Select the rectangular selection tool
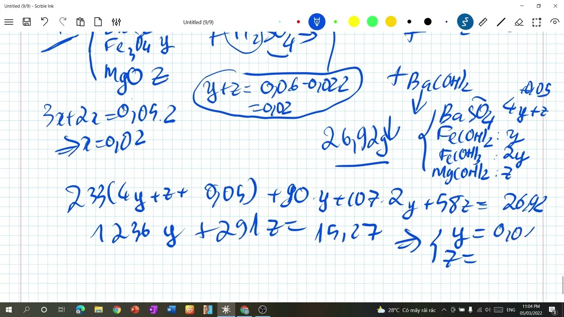Viewport: 564px width, 317px height. 537,22
